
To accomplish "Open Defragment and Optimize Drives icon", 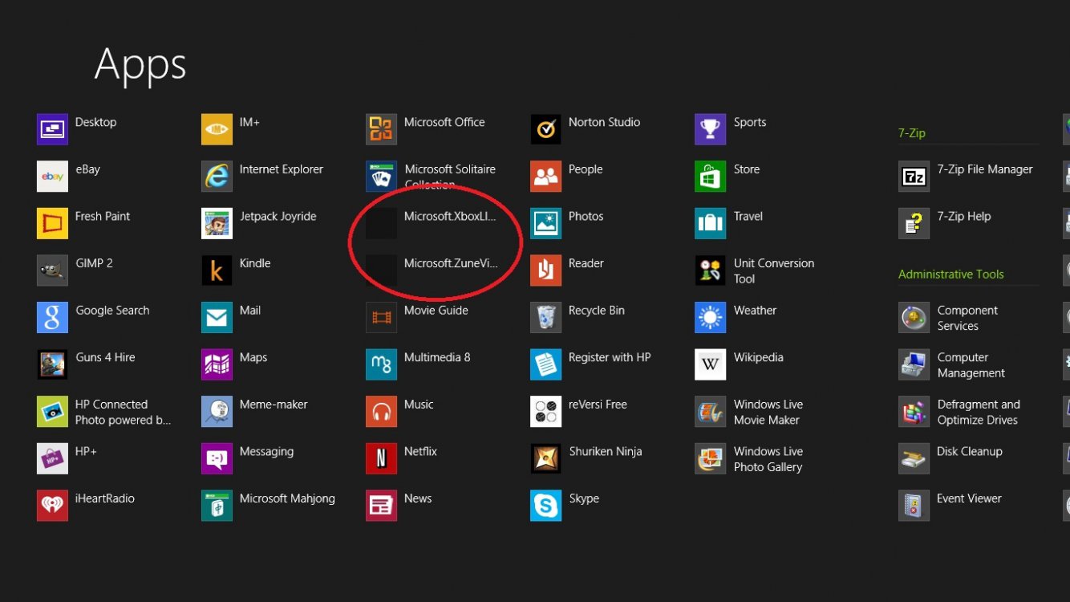I will pyautogui.click(x=914, y=412).
